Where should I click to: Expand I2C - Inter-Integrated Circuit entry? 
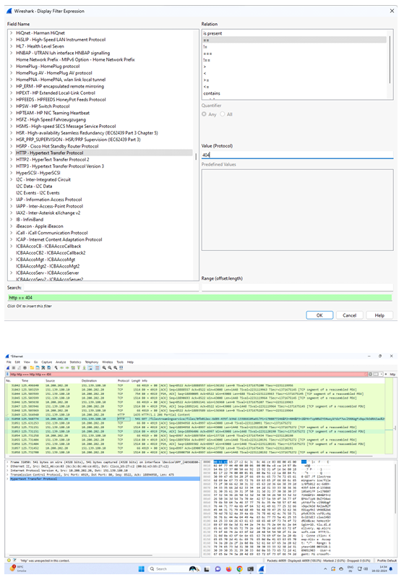click(x=11, y=179)
